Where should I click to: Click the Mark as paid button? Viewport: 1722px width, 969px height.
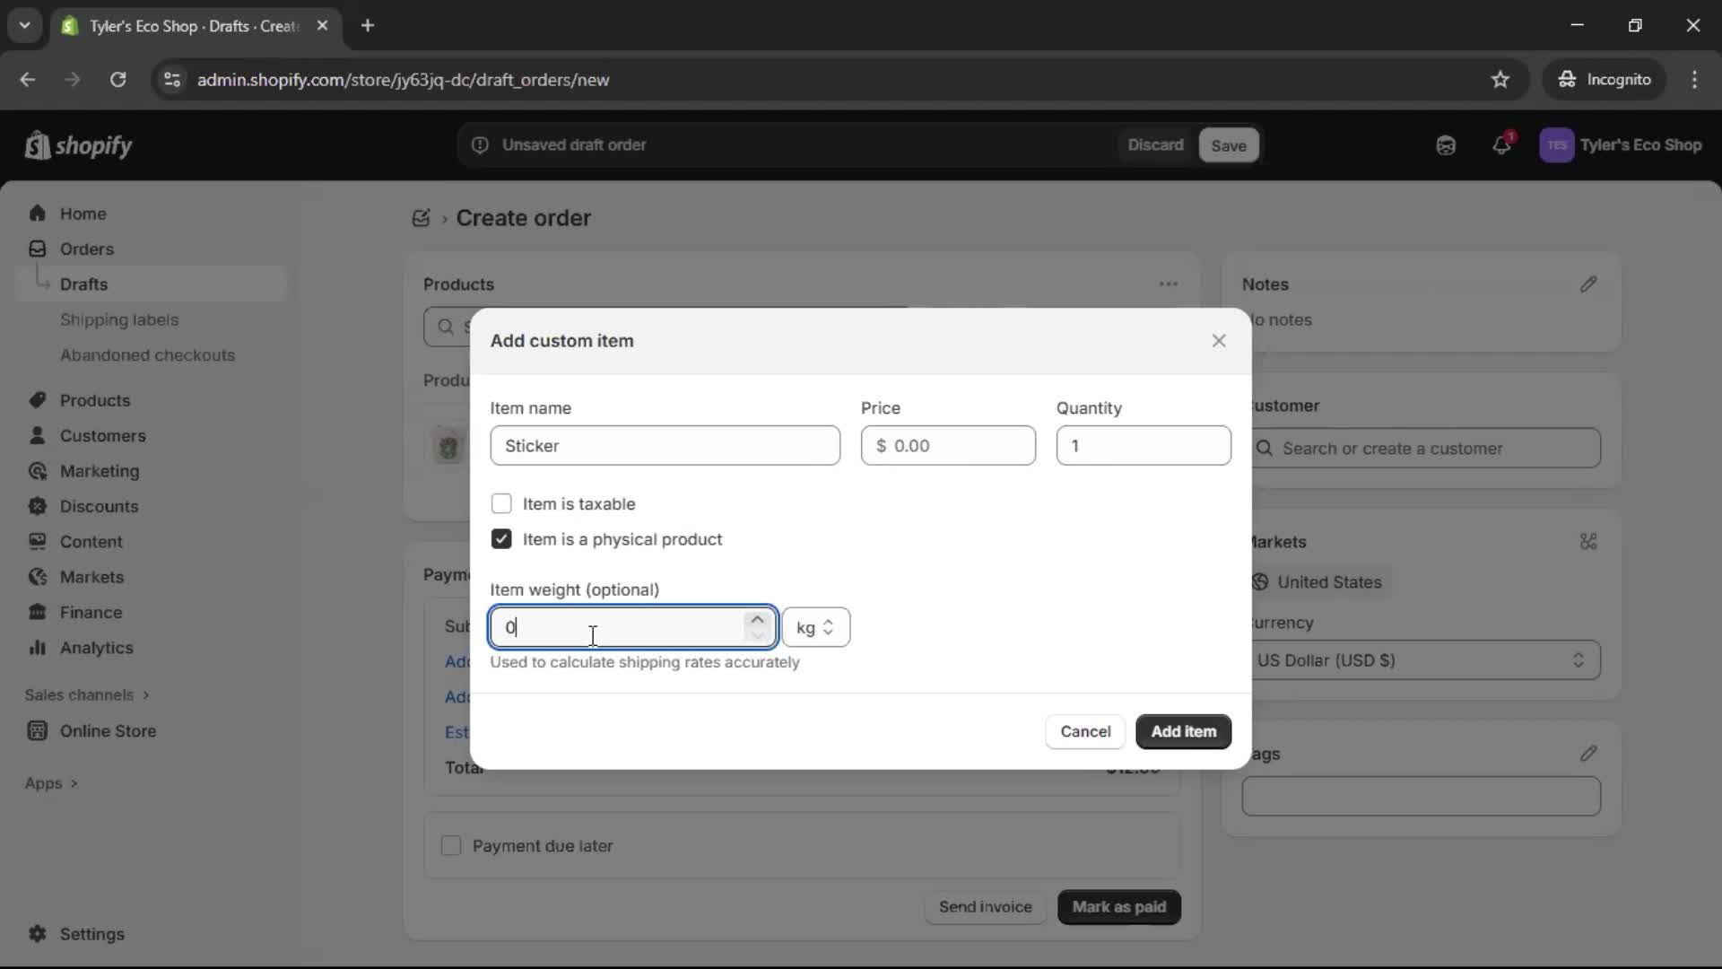(x=1118, y=907)
